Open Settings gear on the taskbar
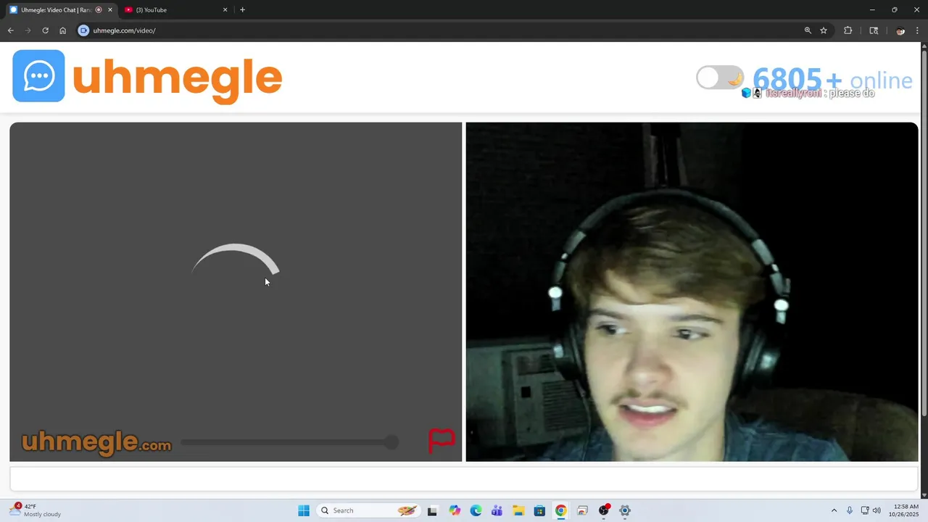This screenshot has height=522, width=928. click(625, 510)
